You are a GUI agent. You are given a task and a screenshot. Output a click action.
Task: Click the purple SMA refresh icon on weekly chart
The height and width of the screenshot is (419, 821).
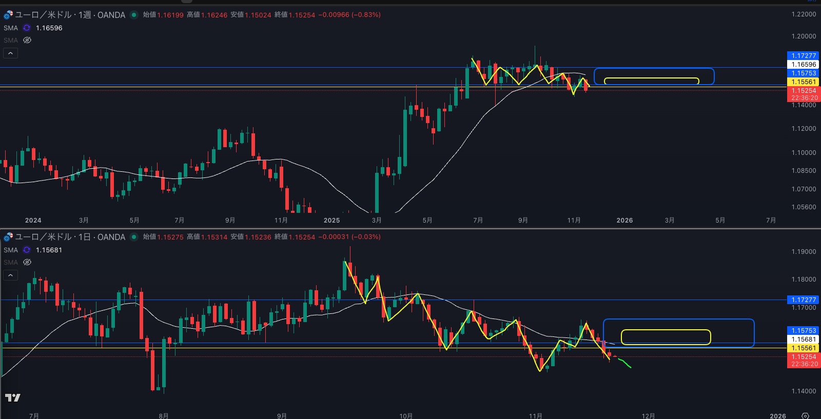tap(27, 28)
